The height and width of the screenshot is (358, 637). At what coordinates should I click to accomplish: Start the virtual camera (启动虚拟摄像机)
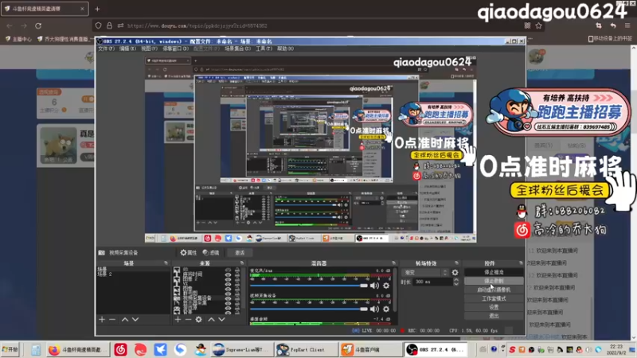click(494, 290)
